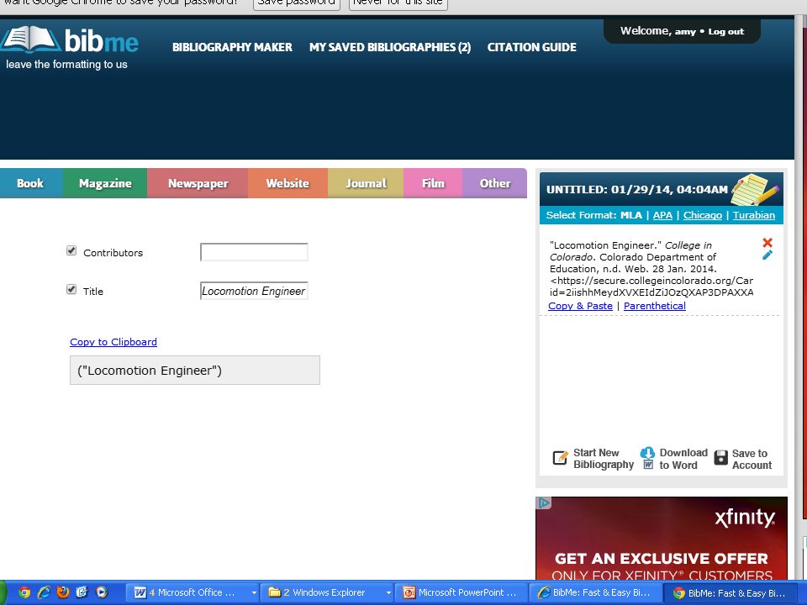Select the Magazine tab
Image resolution: width=807 pixels, height=605 pixels.
(105, 183)
